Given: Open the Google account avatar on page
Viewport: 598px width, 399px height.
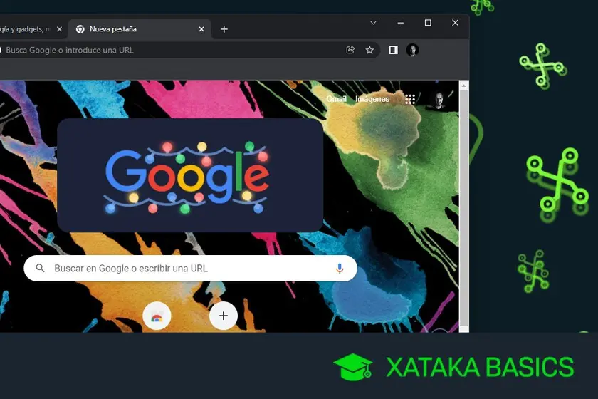Looking at the screenshot, I should pos(439,100).
